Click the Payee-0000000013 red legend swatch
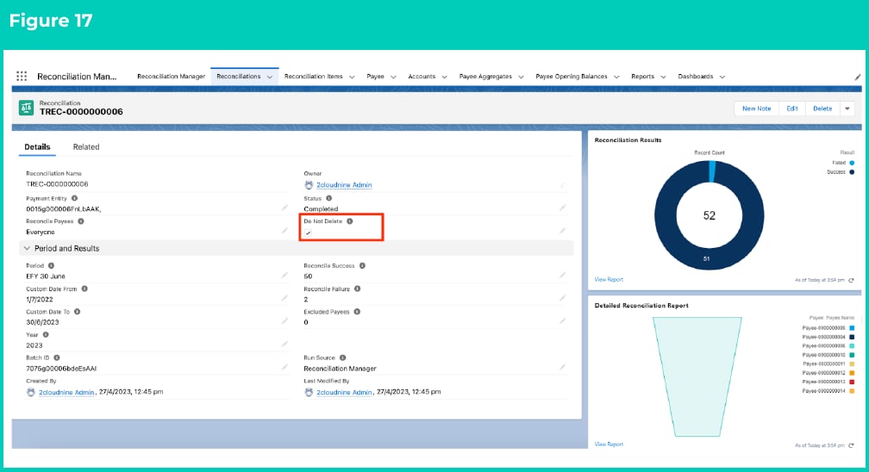Viewport: 869px width, 472px height. tap(852, 382)
